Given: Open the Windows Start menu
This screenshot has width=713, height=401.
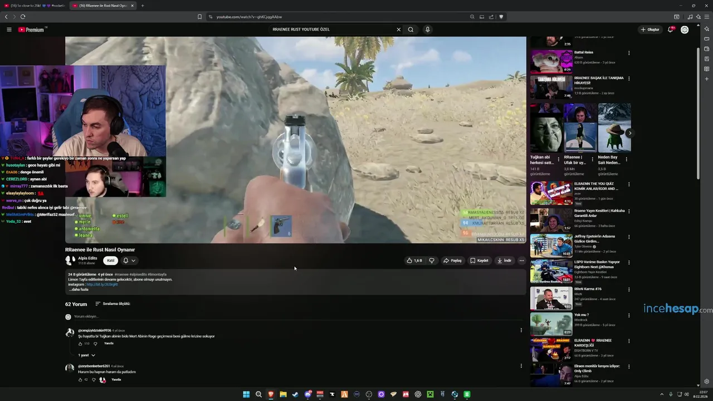Looking at the screenshot, I should click(x=246, y=394).
